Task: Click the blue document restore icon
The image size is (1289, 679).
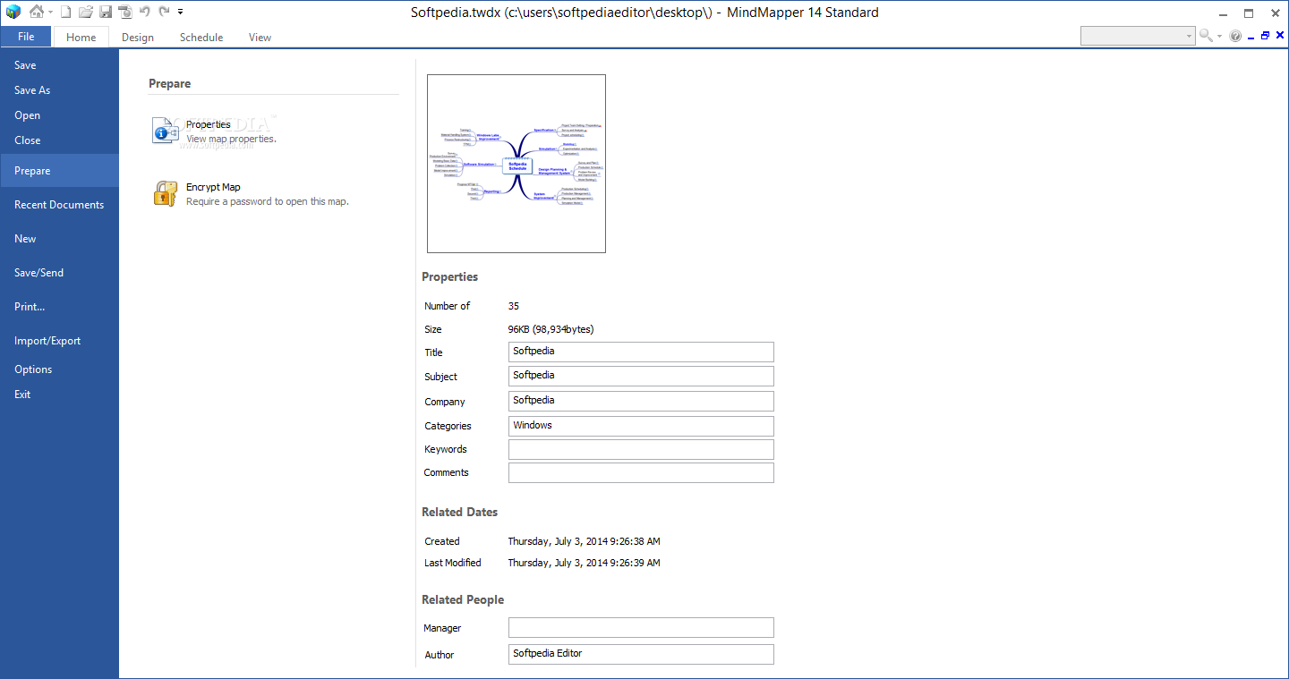Action: click(1265, 36)
